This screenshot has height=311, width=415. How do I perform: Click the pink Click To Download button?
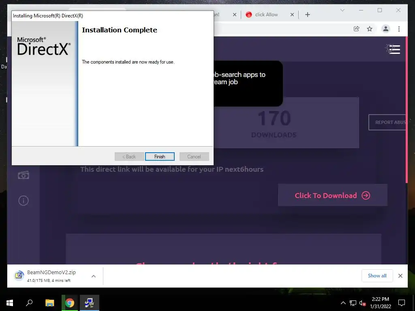[332, 196]
